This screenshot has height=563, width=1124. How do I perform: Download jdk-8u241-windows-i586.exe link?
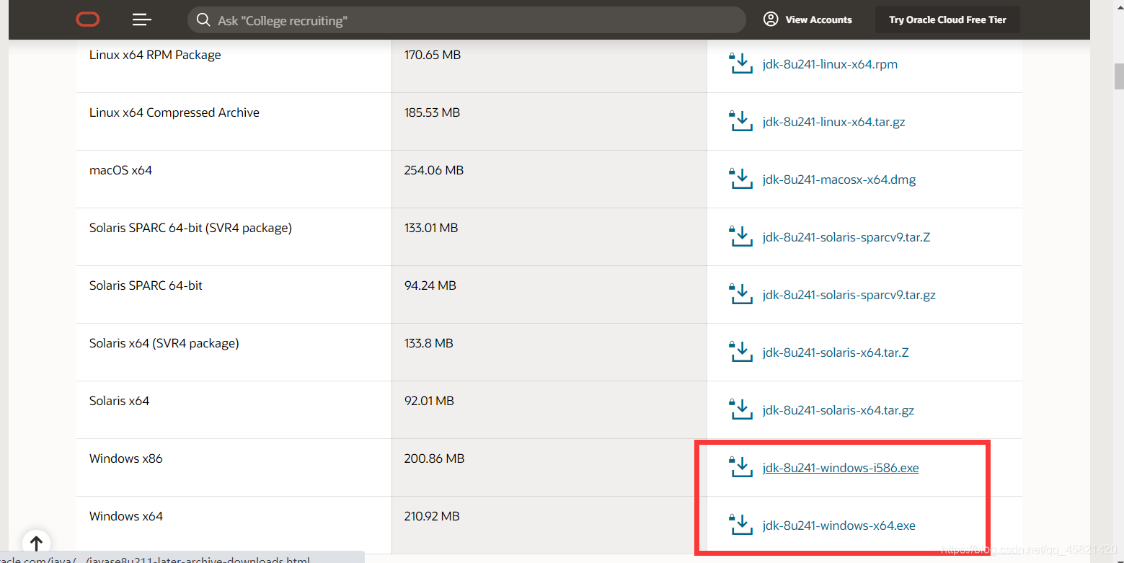(841, 468)
